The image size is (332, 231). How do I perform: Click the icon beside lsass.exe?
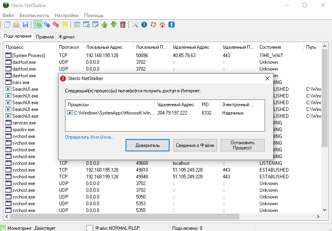click(x=8, y=82)
